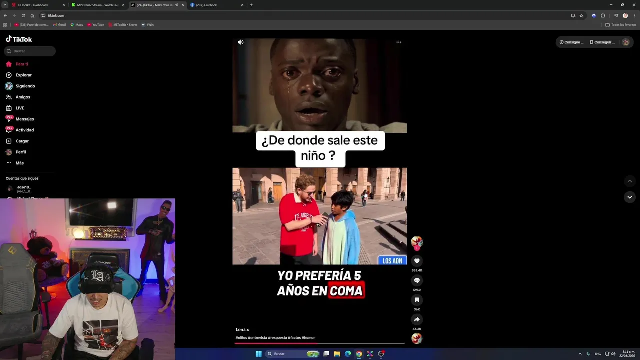
Task: Open the media controls icon in the toolbar
Action: pyautogui.click(x=616, y=15)
